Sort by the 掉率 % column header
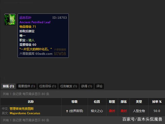The height and width of the screenshot is (124, 165). point(157,102)
